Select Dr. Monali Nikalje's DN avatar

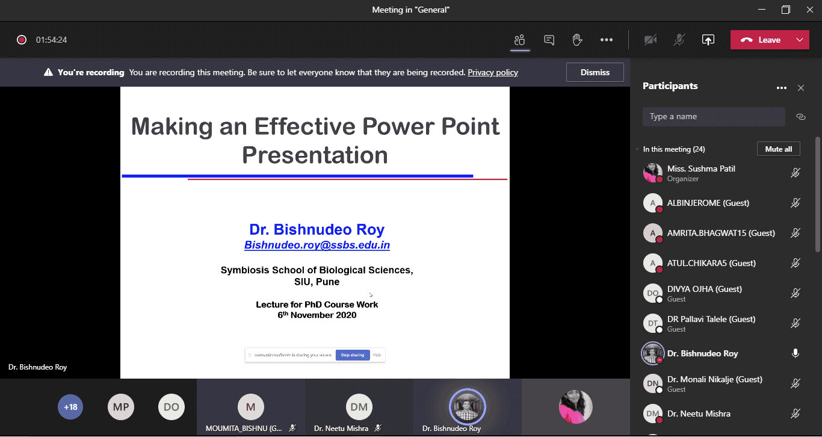click(x=653, y=384)
